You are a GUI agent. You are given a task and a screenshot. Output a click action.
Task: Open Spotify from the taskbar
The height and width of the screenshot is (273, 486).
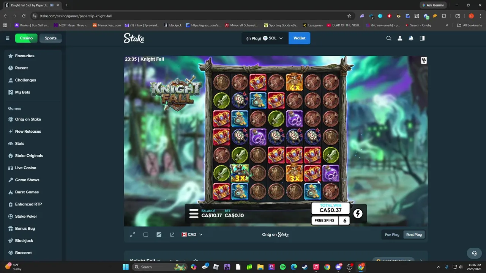282,267
